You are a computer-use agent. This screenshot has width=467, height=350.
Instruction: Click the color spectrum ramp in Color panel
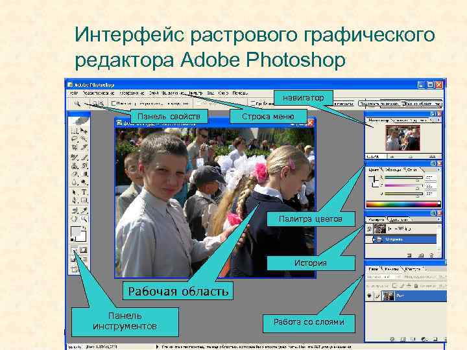click(x=403, y=204)
